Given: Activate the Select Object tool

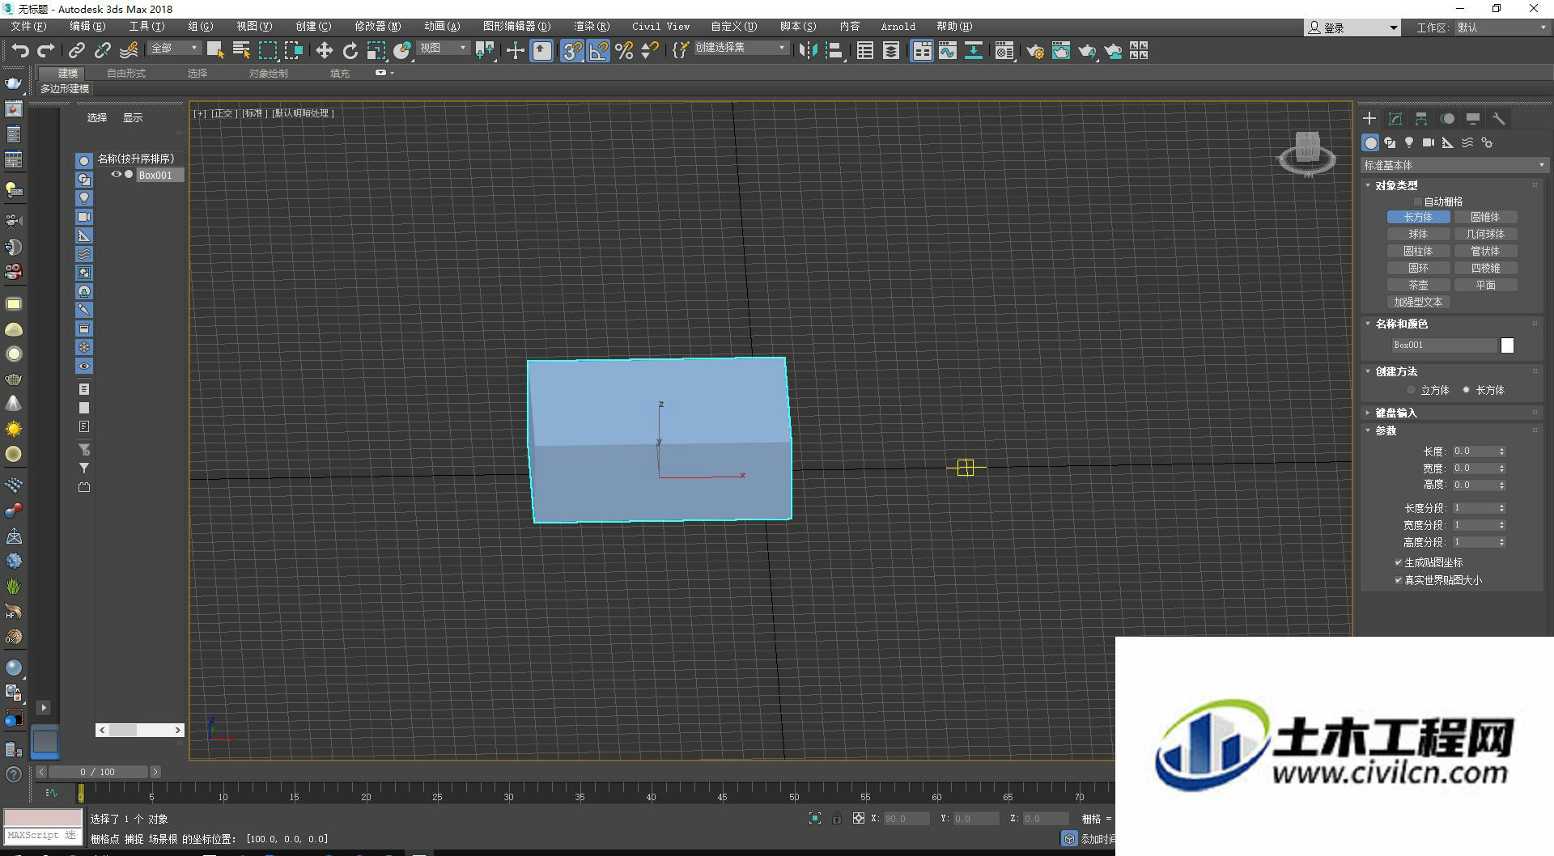Looking at the screenshot, I should tap(215, 51).
